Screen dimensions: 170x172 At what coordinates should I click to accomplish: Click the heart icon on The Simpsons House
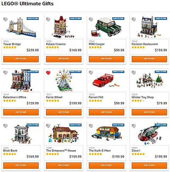48,126
